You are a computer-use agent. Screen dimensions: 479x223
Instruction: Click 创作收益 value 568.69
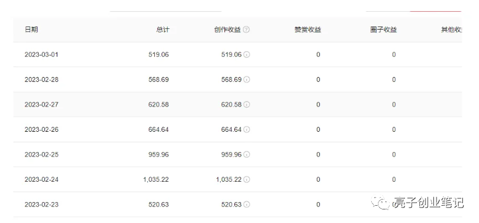(231, 79)
